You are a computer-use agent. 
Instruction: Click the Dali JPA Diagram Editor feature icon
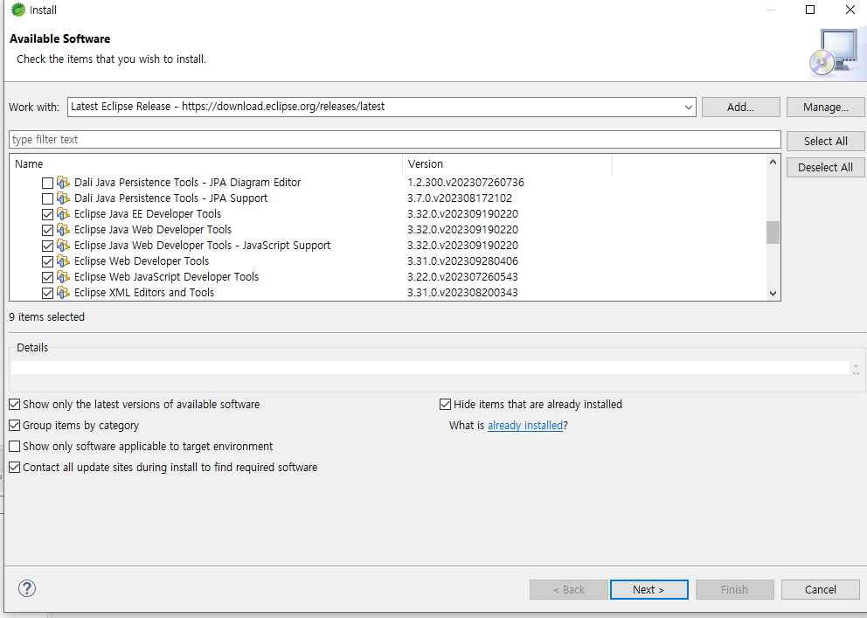[63, 183]
